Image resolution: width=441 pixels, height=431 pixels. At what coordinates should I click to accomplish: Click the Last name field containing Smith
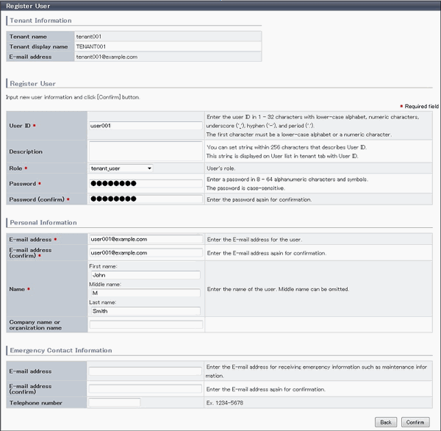click(146, 311)
